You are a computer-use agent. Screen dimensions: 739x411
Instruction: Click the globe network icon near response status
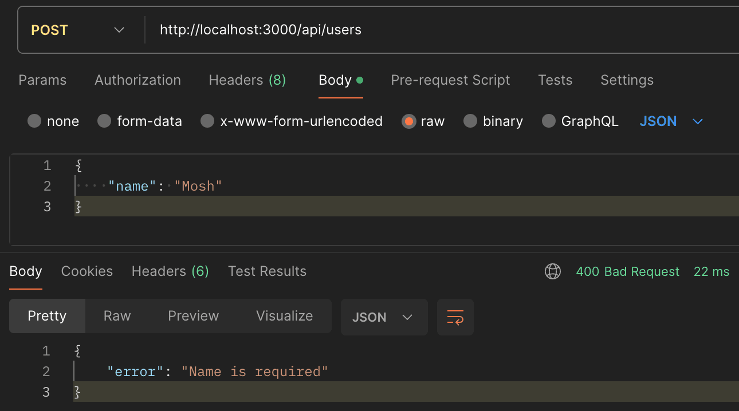pos(552,271)
